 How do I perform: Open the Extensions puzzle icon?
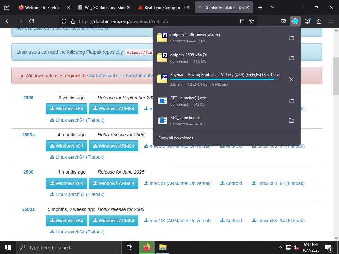319,21
